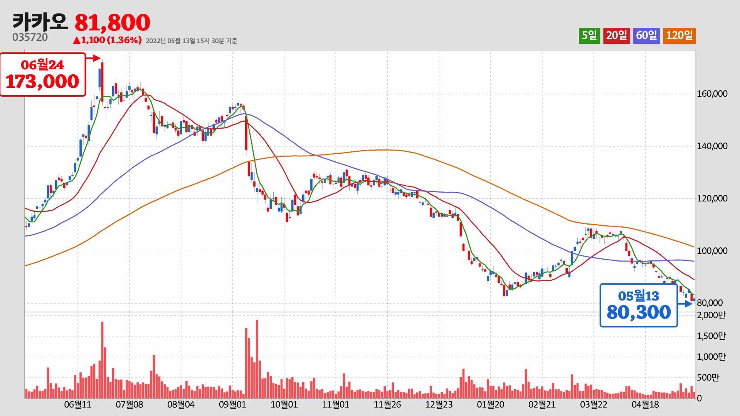
Task: Click the 06월24 peak date annotation
Action: tap(42, 65)
